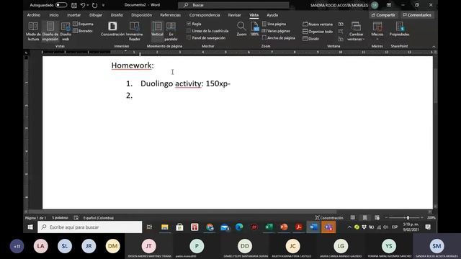Open the Referencias tab
The width and height of the screenshot is (461, 259).
point(170,15)
